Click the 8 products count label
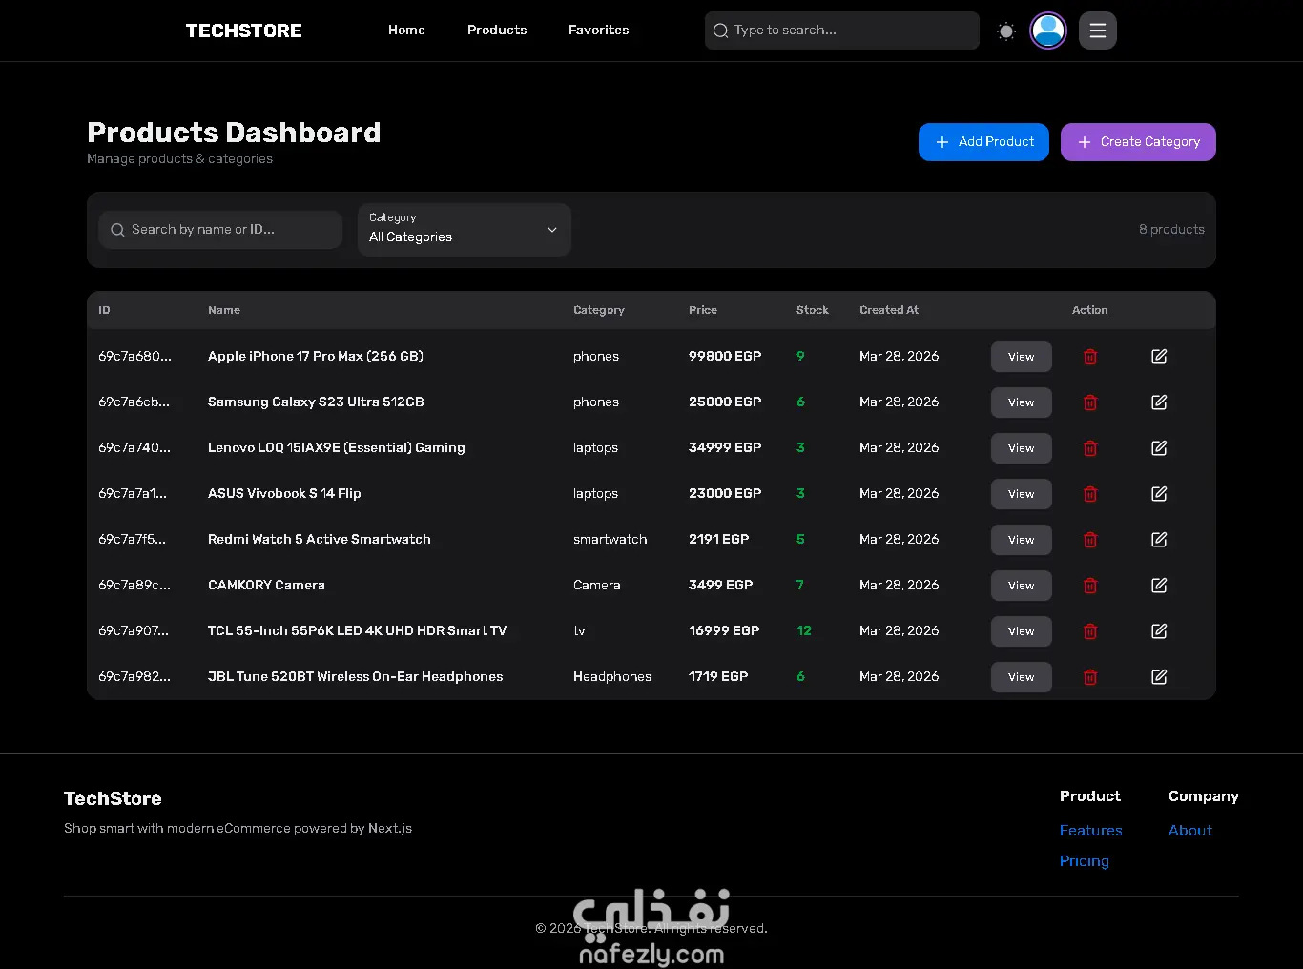The width and height of the screenshot is (1303, 969). pyautogui.click(x=1171, y=230)
